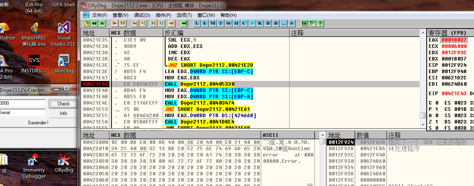Viewport: 474px width, 186px height.
Task: Select stack row at address 0012F924
Action: click(x=400, y=142)
